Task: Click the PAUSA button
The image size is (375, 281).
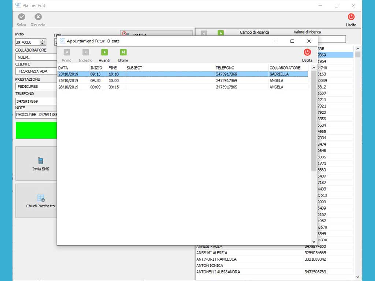Action: coord(156,34)
